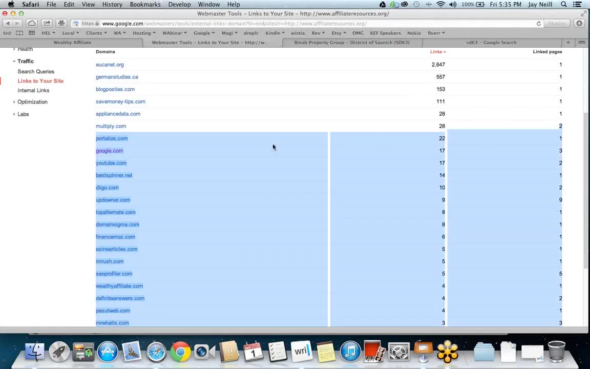This screenshot has width=590, height=369.
Task: Open System Preferences gear in dock
Action: click(x=399, y=352)
